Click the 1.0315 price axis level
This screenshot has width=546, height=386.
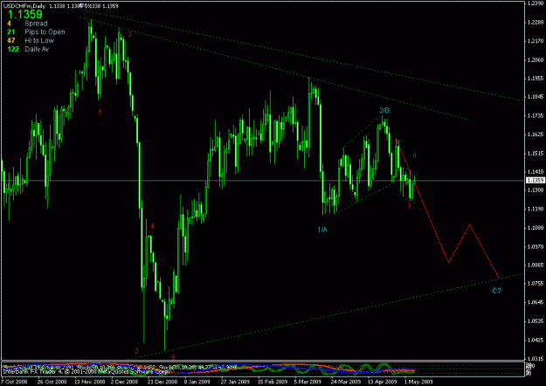tap(535, 359)
